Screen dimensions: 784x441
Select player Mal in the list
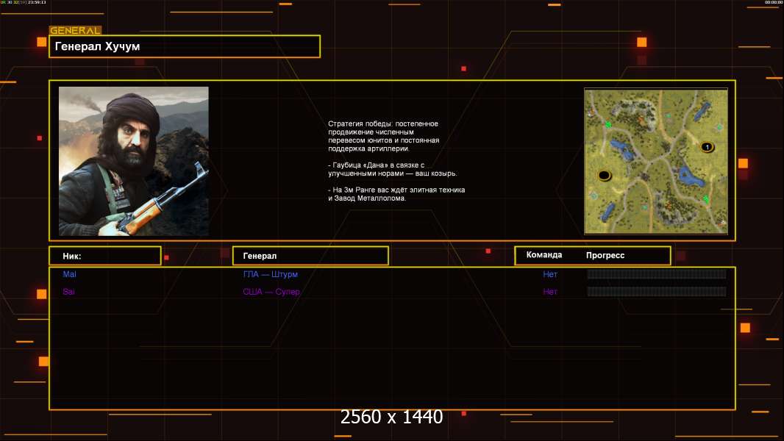69,274
